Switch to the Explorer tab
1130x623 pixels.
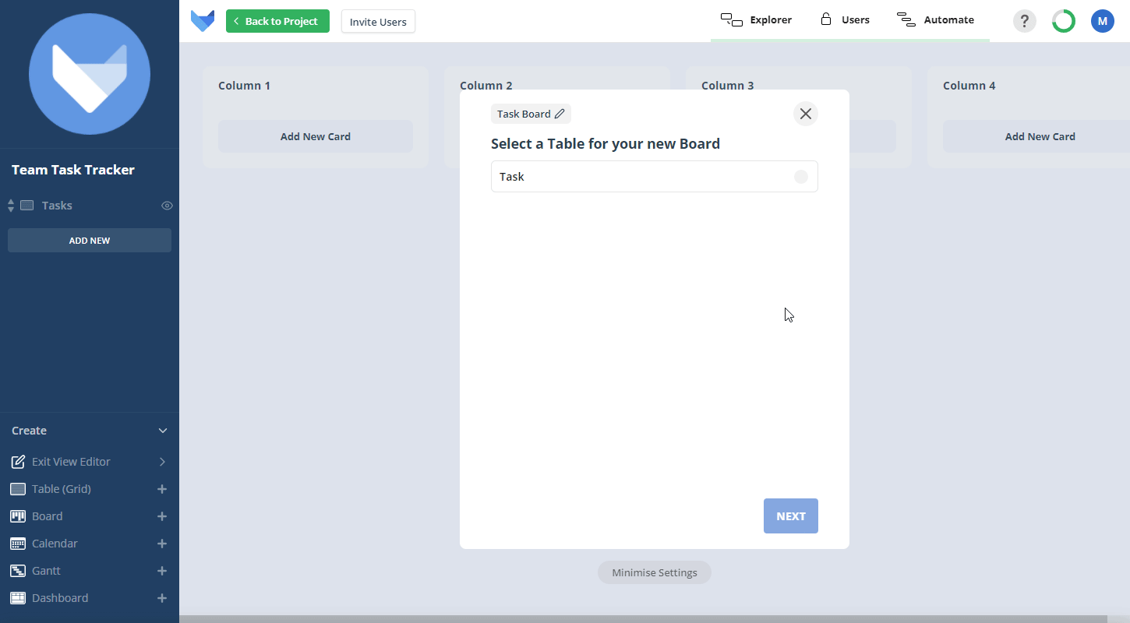tap(756, 20)
